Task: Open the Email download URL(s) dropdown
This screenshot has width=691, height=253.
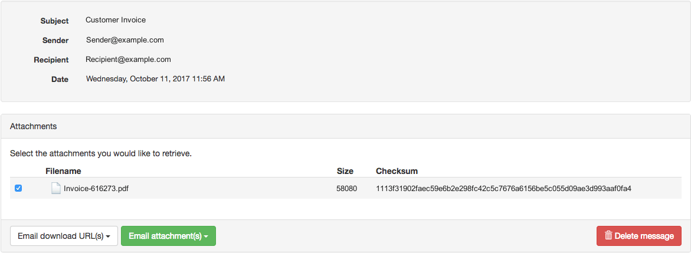Action: click(x=64, y=236)
